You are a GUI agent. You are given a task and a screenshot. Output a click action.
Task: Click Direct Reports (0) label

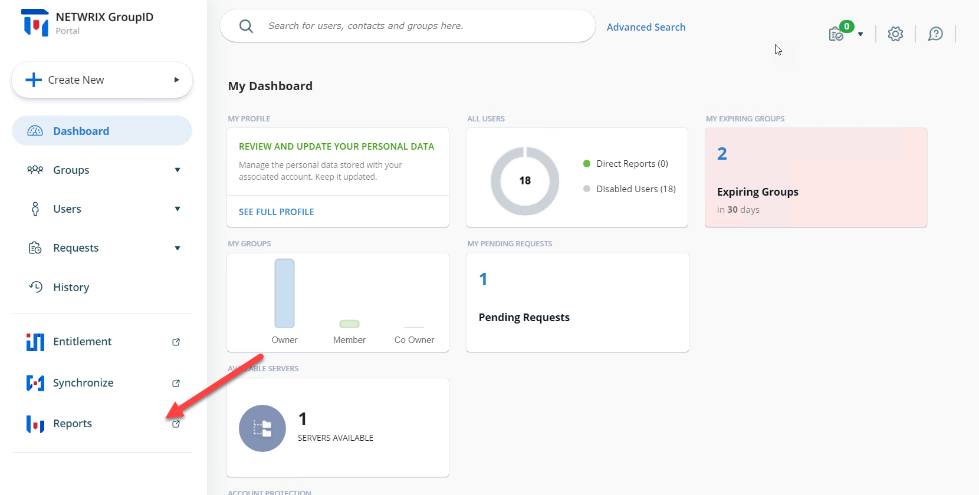coord(632,164)
